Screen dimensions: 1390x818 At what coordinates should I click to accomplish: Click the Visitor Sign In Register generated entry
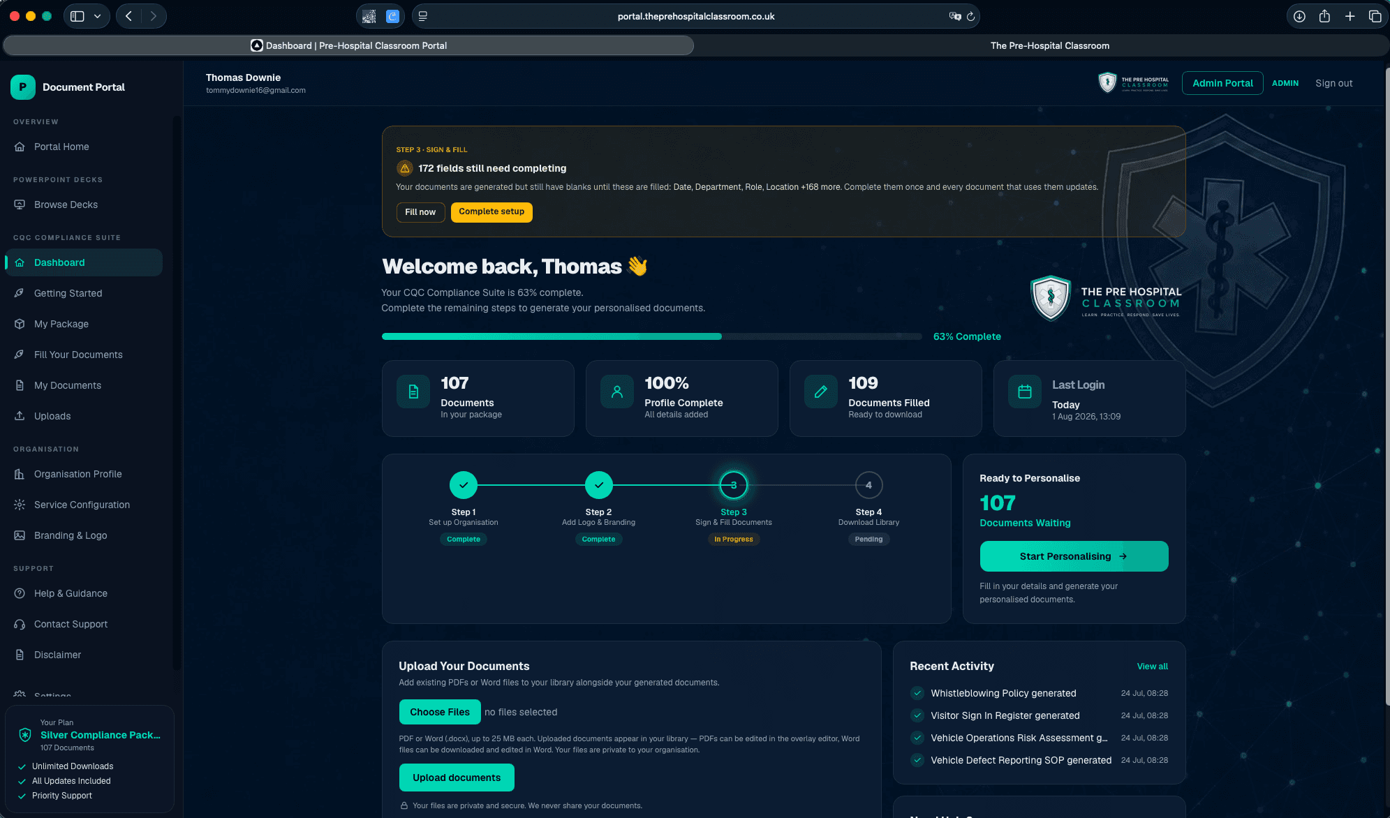tap(1039, 715)
